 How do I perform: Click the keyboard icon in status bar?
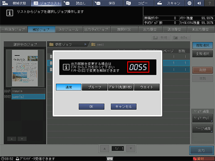110,159
